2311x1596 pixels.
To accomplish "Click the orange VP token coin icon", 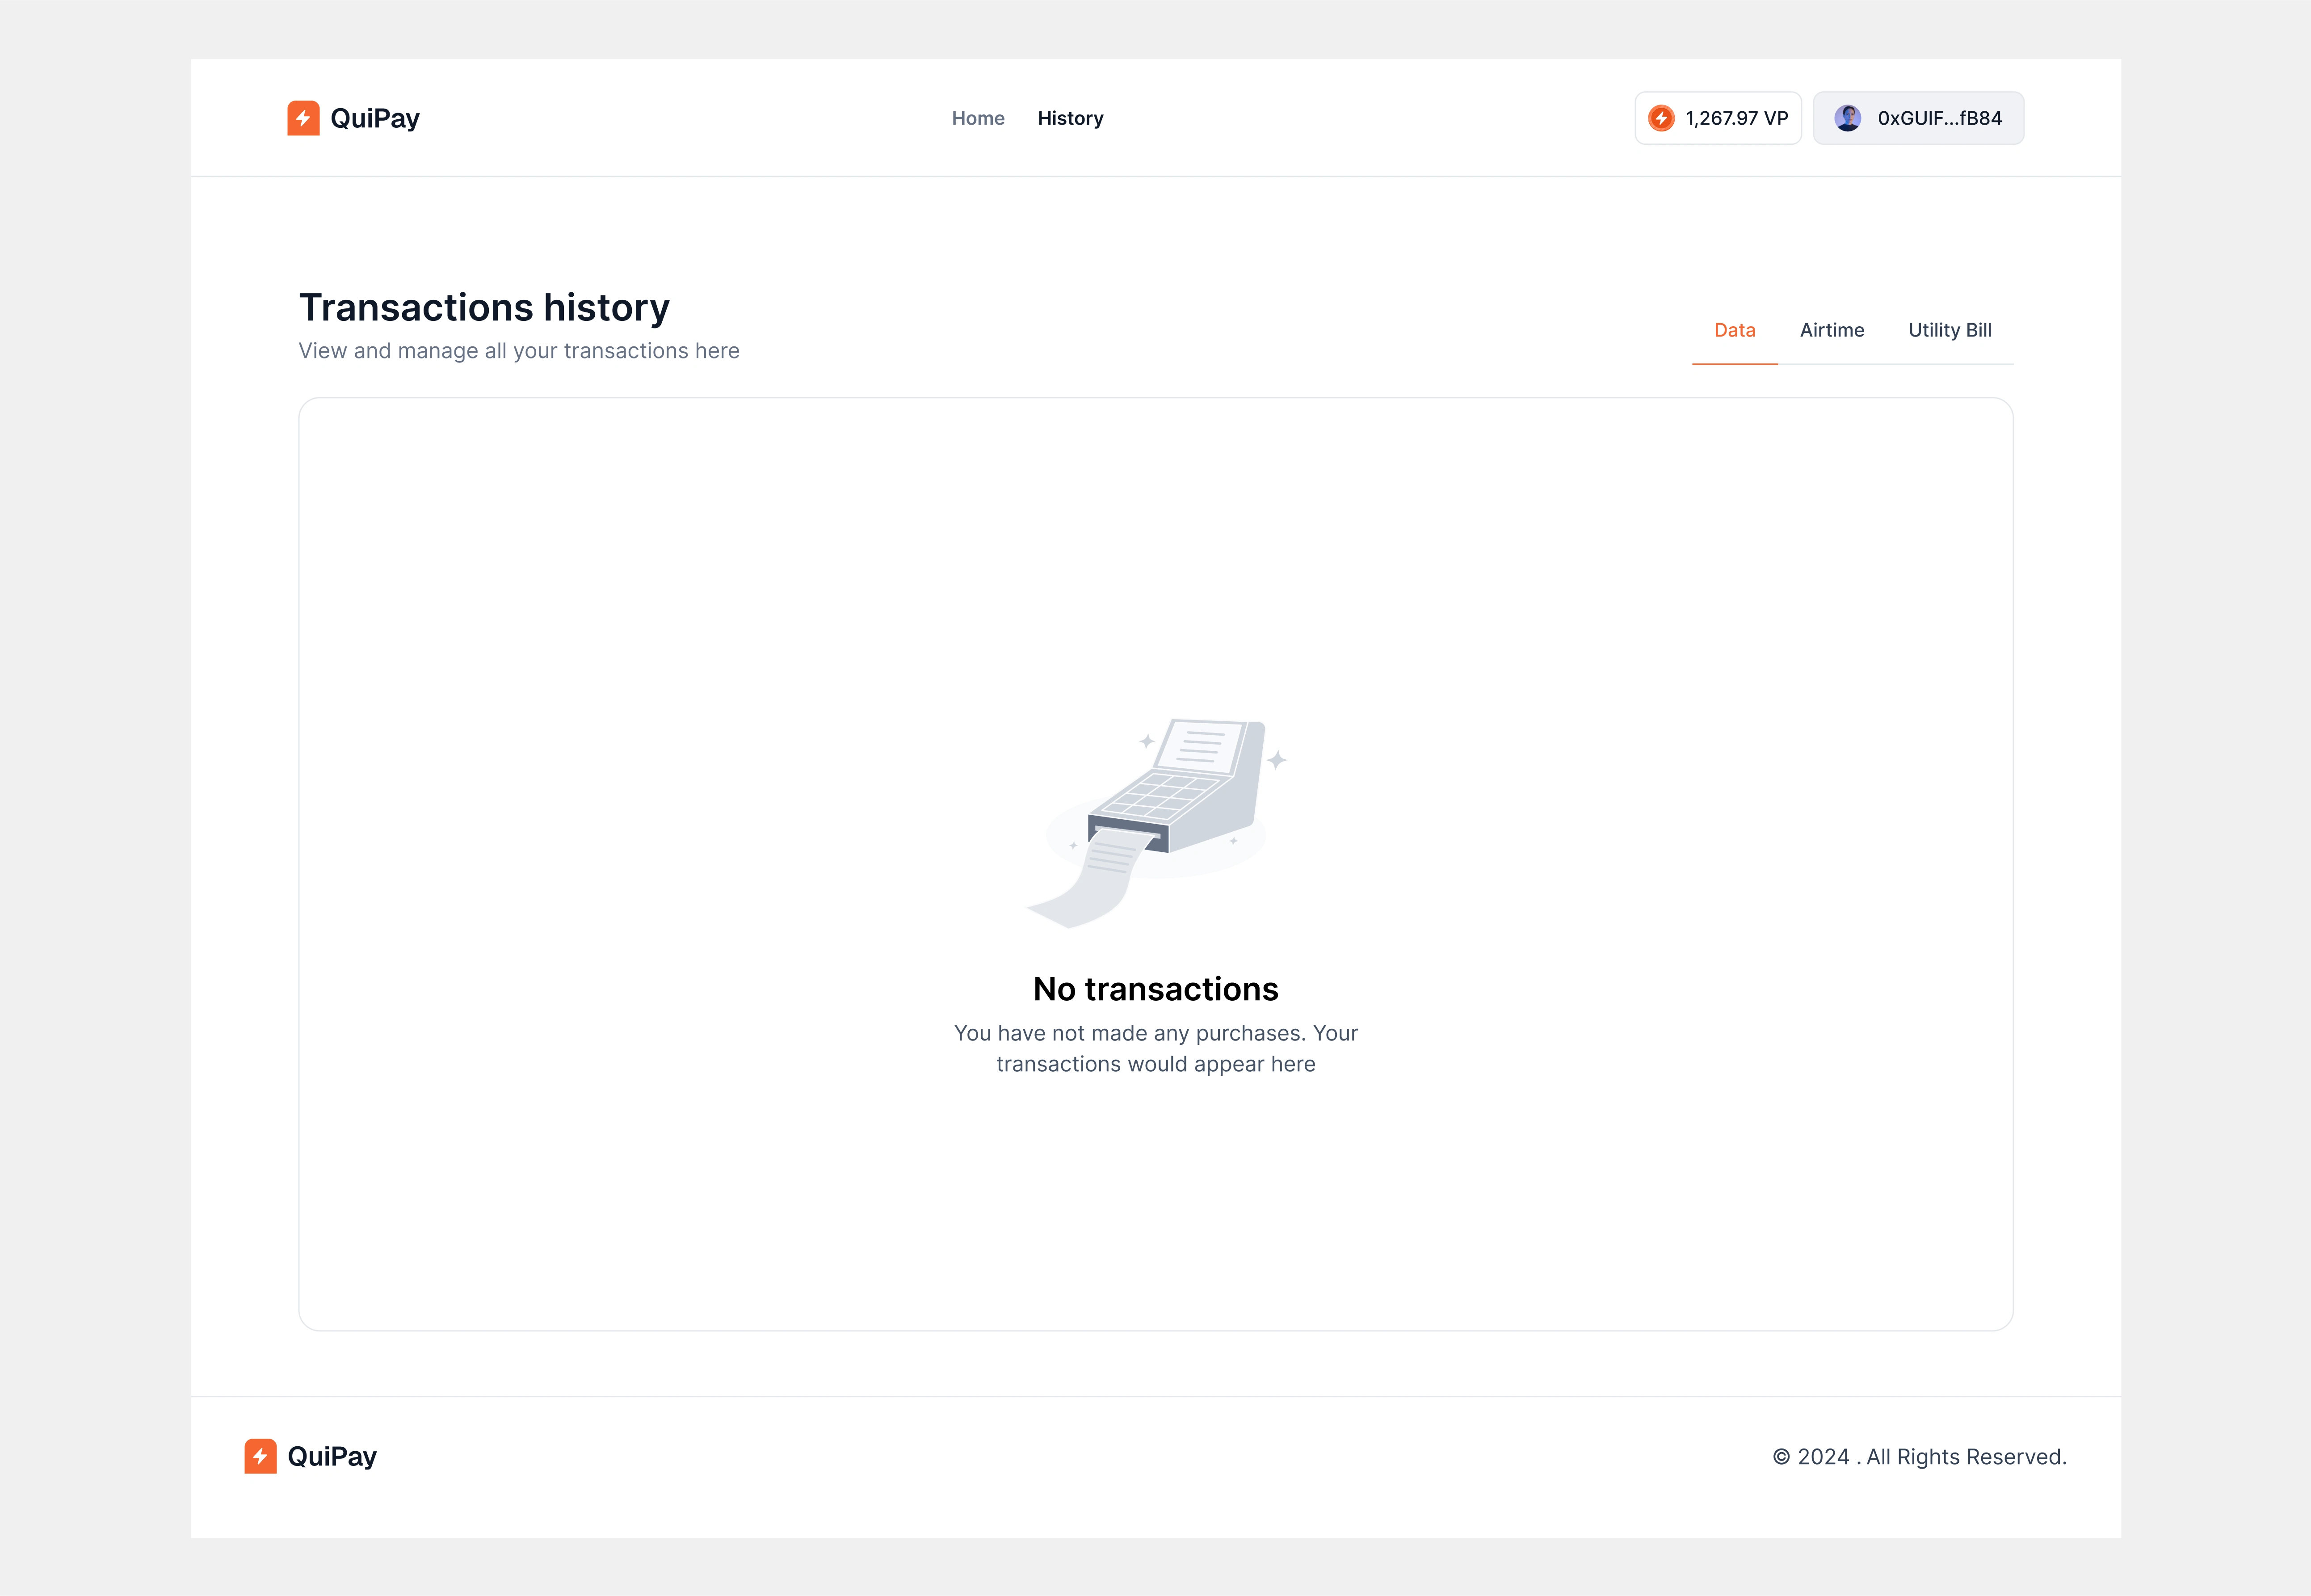I will coord(1660,118).
